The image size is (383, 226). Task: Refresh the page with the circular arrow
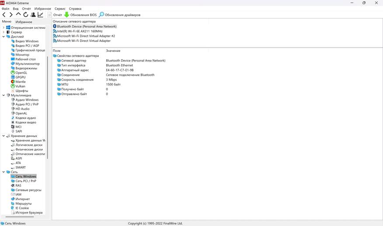point(26,15)
